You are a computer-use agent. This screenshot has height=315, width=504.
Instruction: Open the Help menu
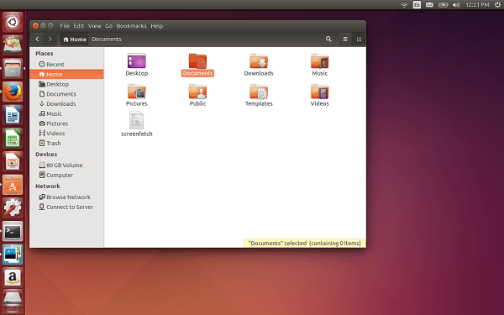tap(157, 26)
